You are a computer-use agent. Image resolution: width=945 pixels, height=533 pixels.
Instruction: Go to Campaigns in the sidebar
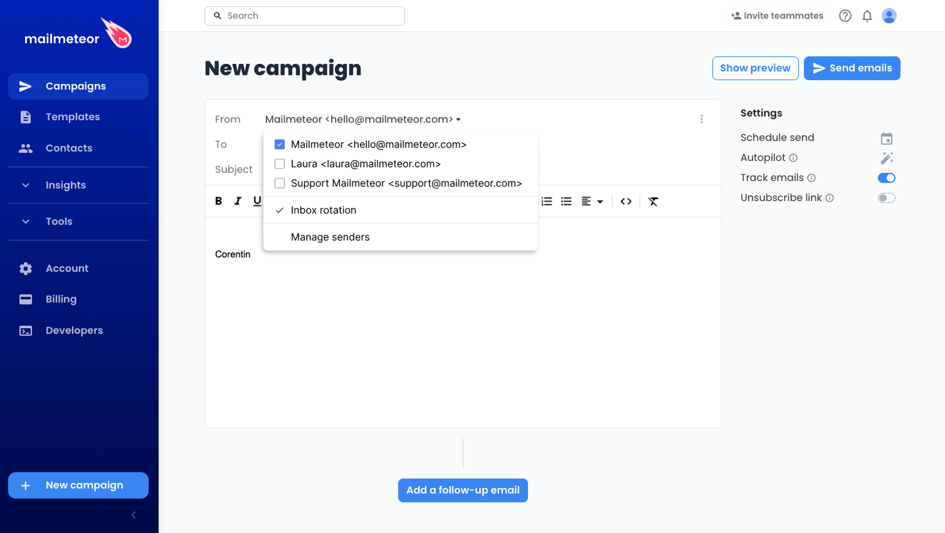[x=78, y=86]
